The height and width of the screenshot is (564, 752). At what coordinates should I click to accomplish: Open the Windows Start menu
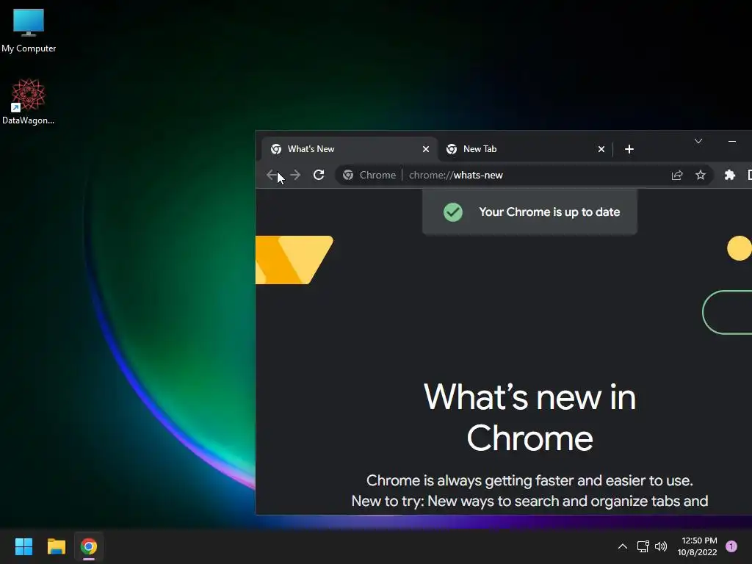pyautogui.click(x=23, y=546)
